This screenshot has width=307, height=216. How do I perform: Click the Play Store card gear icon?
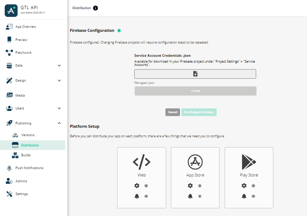click(x=244, y=186)
